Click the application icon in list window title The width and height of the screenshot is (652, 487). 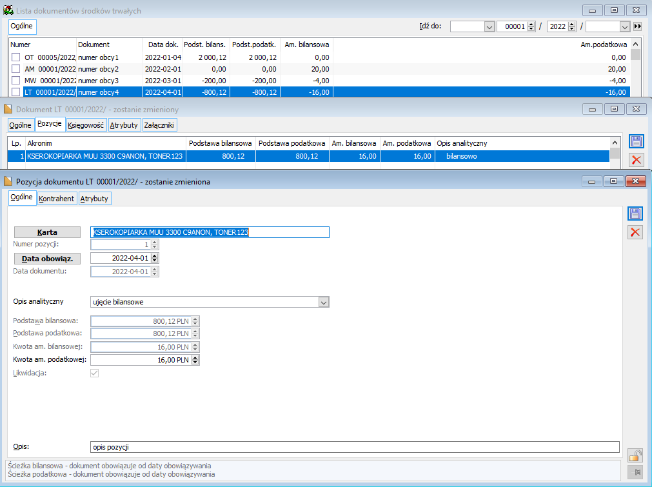tap(8, 10)
